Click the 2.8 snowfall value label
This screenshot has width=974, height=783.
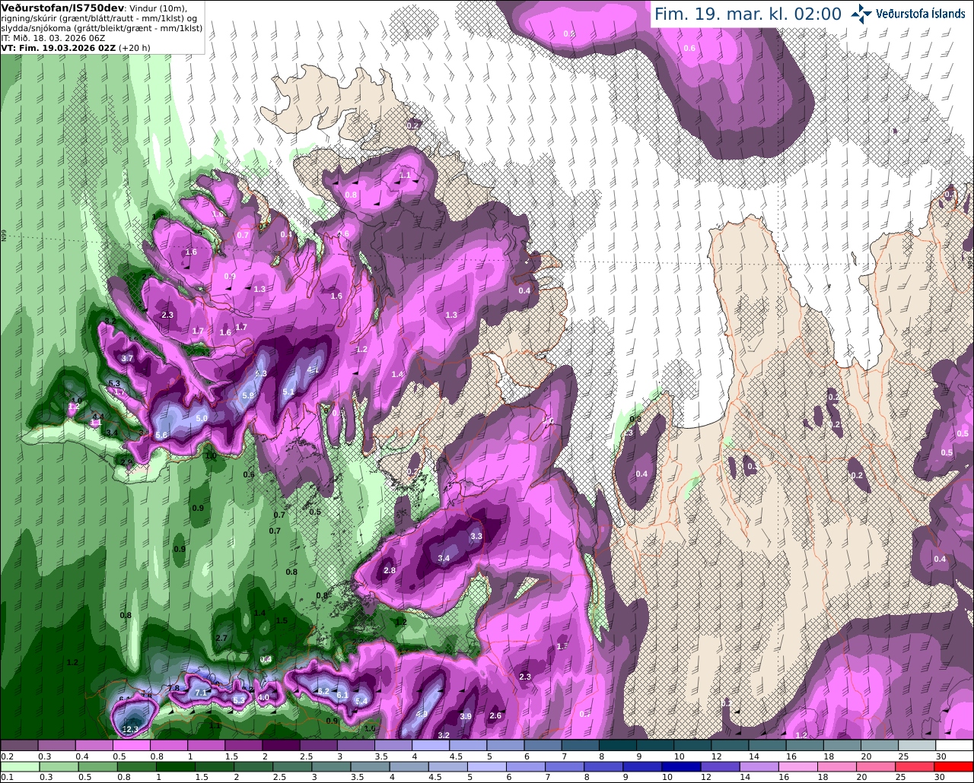pyautogui.click(x=390, y=570)
